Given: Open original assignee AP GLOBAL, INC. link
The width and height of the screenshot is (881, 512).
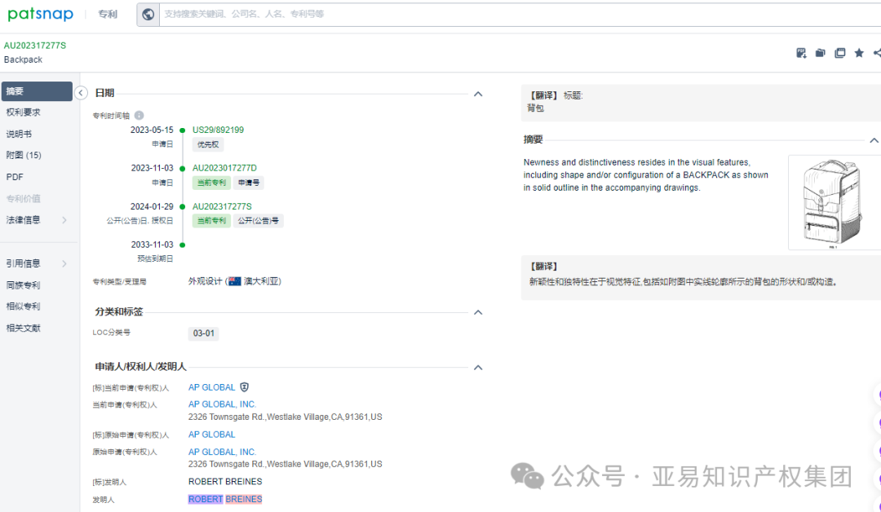Looking at the screenshot, I should point(222,452).
